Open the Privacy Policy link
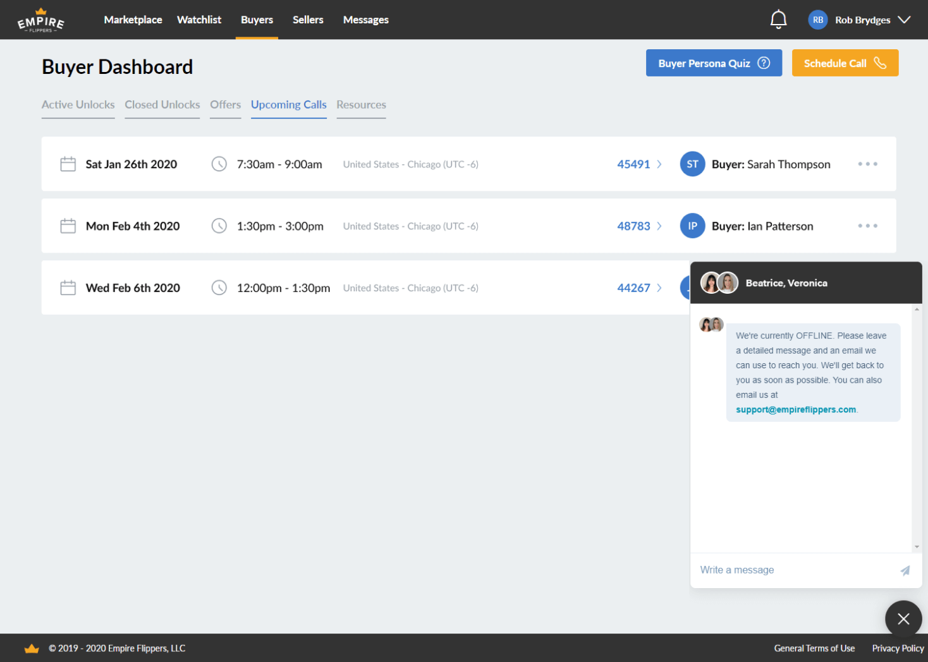The width and height of the screenshot is (928, 662). tap(898, 649)
